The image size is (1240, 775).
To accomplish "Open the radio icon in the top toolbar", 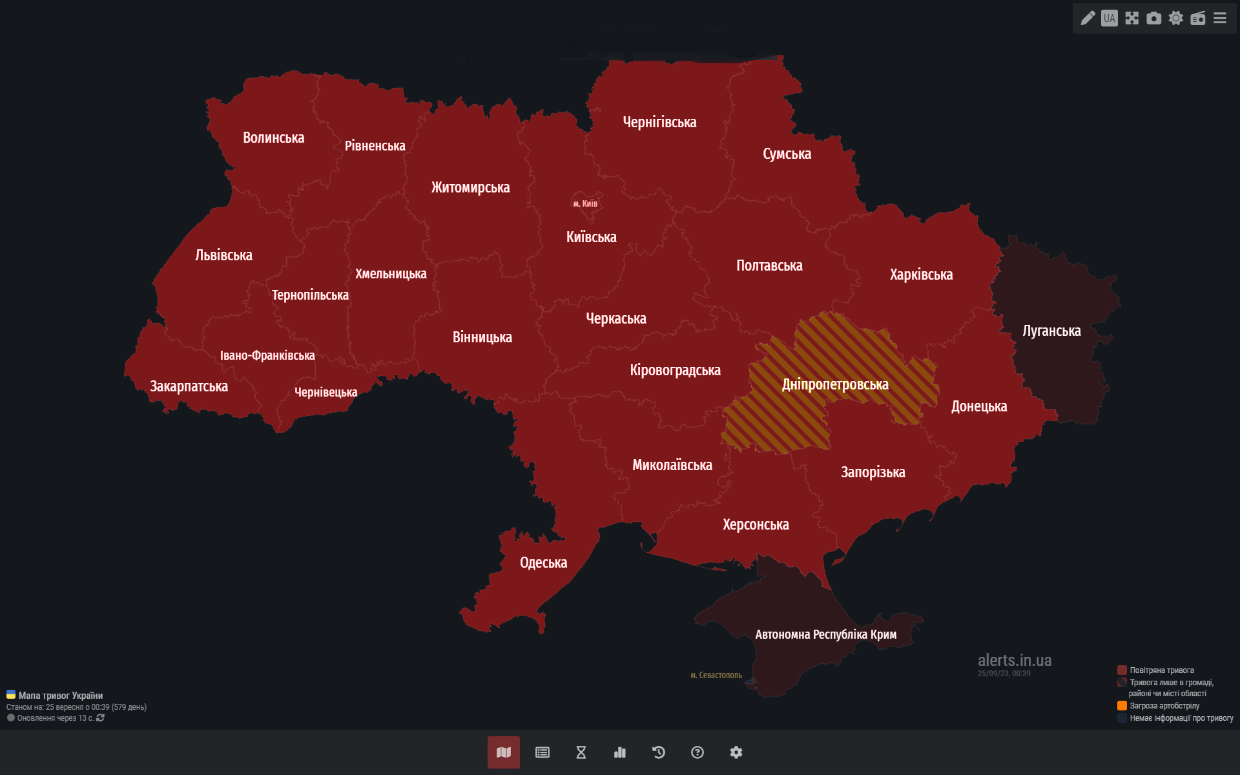I will pos(1198,18).
